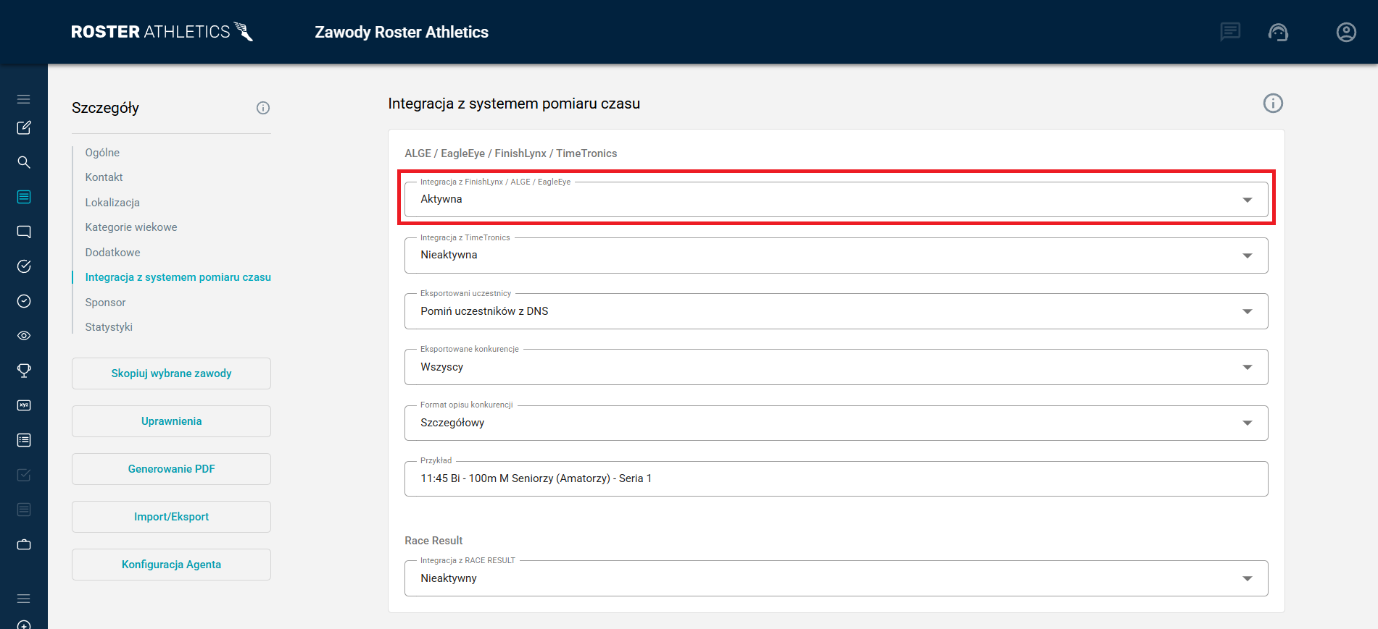Open the Integracja z TimeTronics dropdown
The height and width of the screenshot is (629, 1378).
(836, 255)
